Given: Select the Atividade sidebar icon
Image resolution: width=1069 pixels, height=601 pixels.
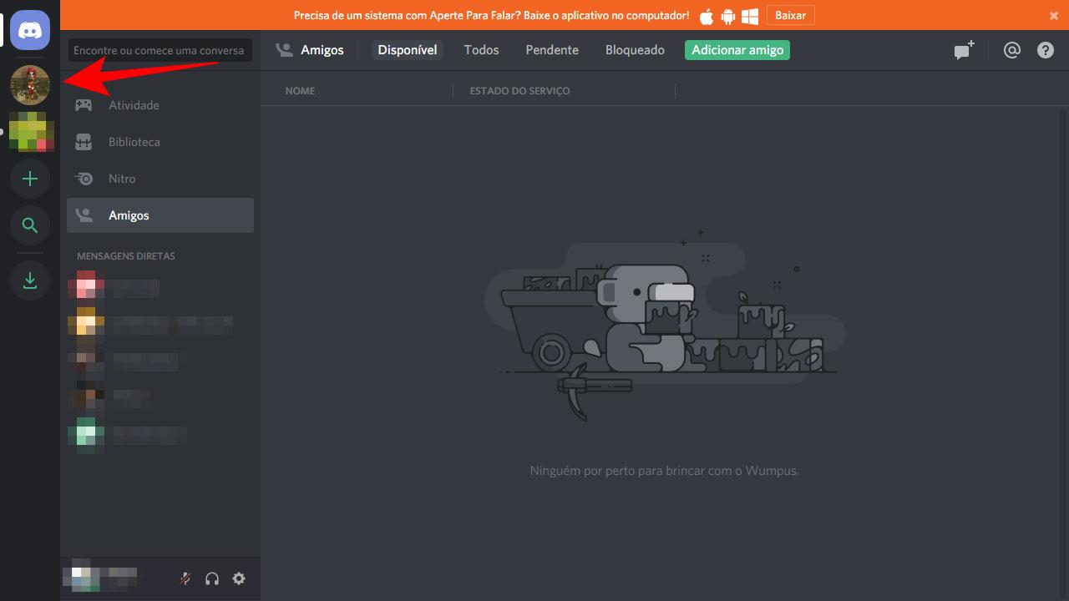Looking at the screenshot, I should point(134,105).
